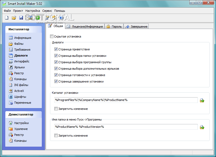
Task: Switch to the Пароль tab
Action: tap(114, 27)
